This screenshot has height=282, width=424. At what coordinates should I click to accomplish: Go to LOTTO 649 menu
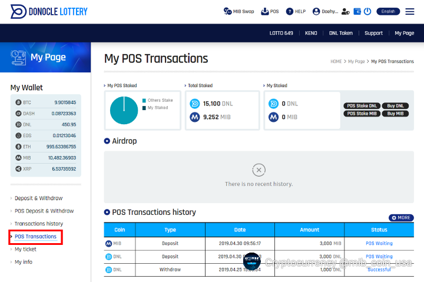tap(281, 33)
